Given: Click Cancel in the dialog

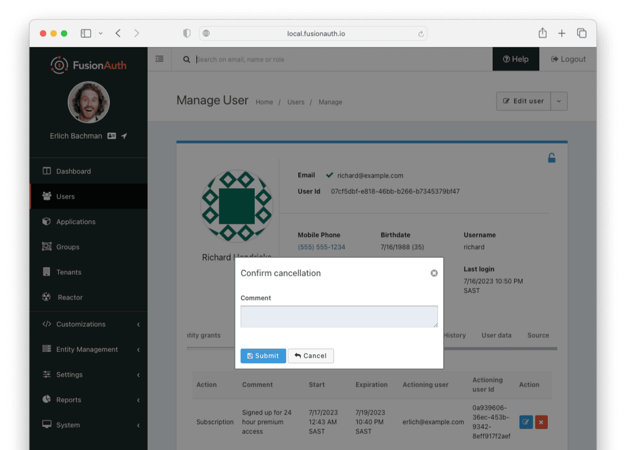Looking at the screenshot, I should [x=311, y=356].
